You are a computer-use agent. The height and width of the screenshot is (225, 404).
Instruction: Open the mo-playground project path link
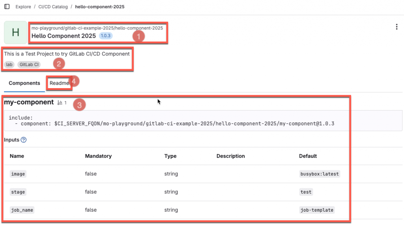(97, 28)
